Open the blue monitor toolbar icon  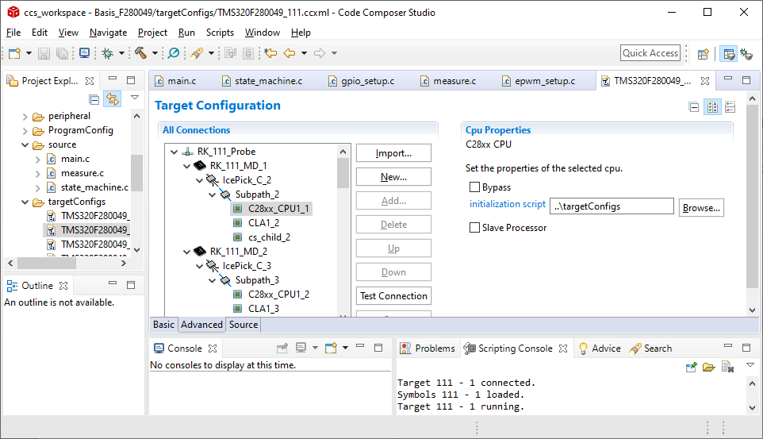pos(84,53)
